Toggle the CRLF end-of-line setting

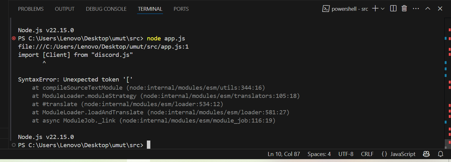(367, 154)
